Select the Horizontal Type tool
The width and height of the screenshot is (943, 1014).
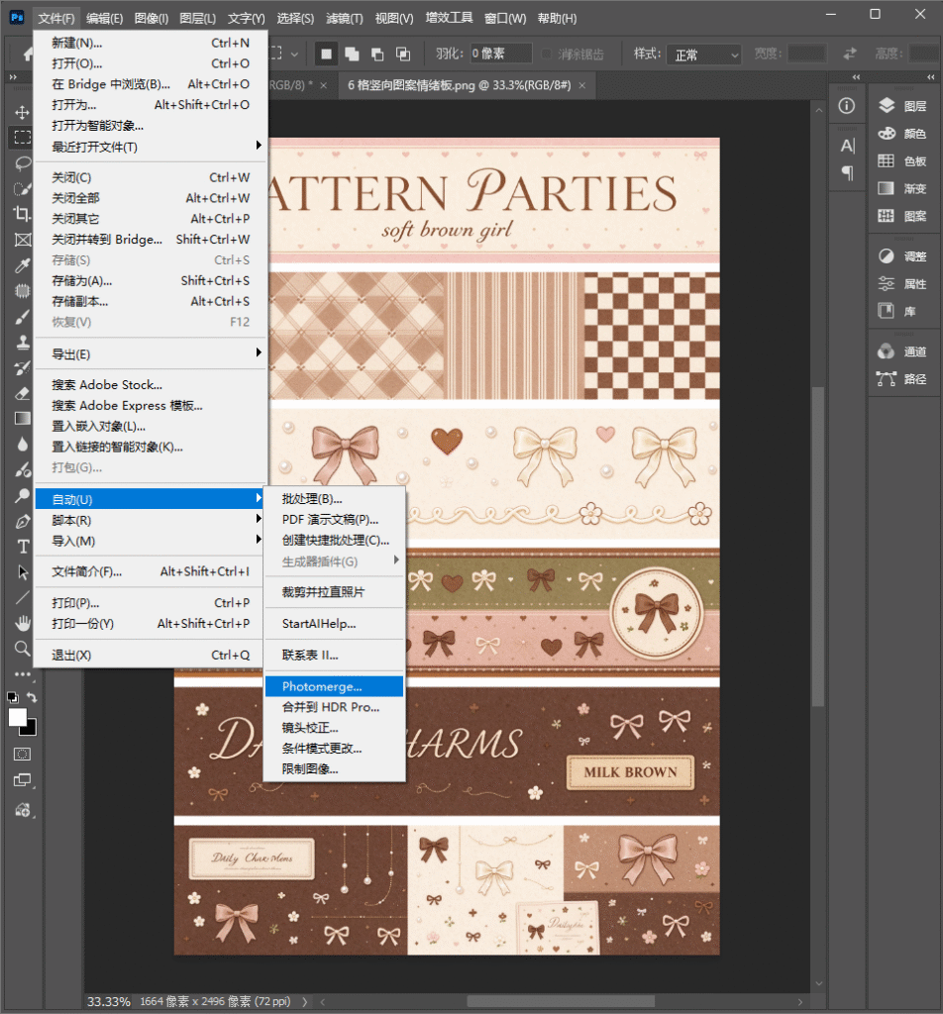tap(23, 547)
